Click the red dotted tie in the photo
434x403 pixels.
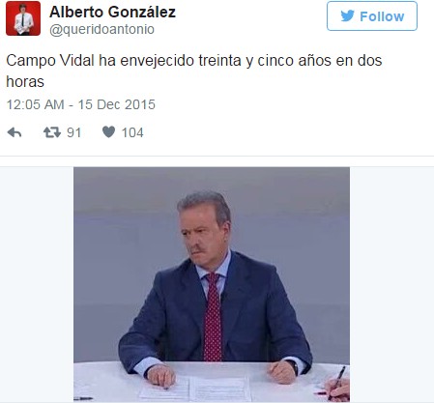[213, 317]
